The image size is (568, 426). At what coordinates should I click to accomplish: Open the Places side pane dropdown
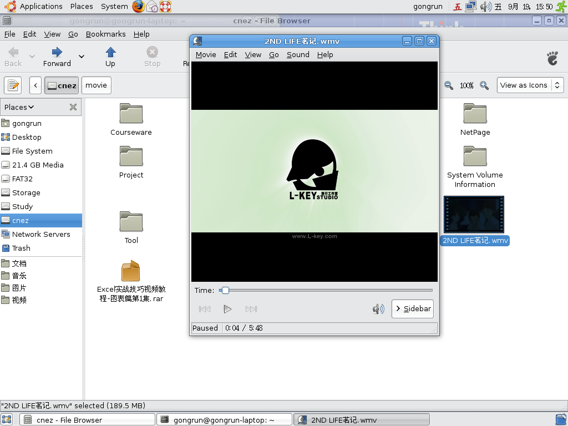click(x=19, y=107)
